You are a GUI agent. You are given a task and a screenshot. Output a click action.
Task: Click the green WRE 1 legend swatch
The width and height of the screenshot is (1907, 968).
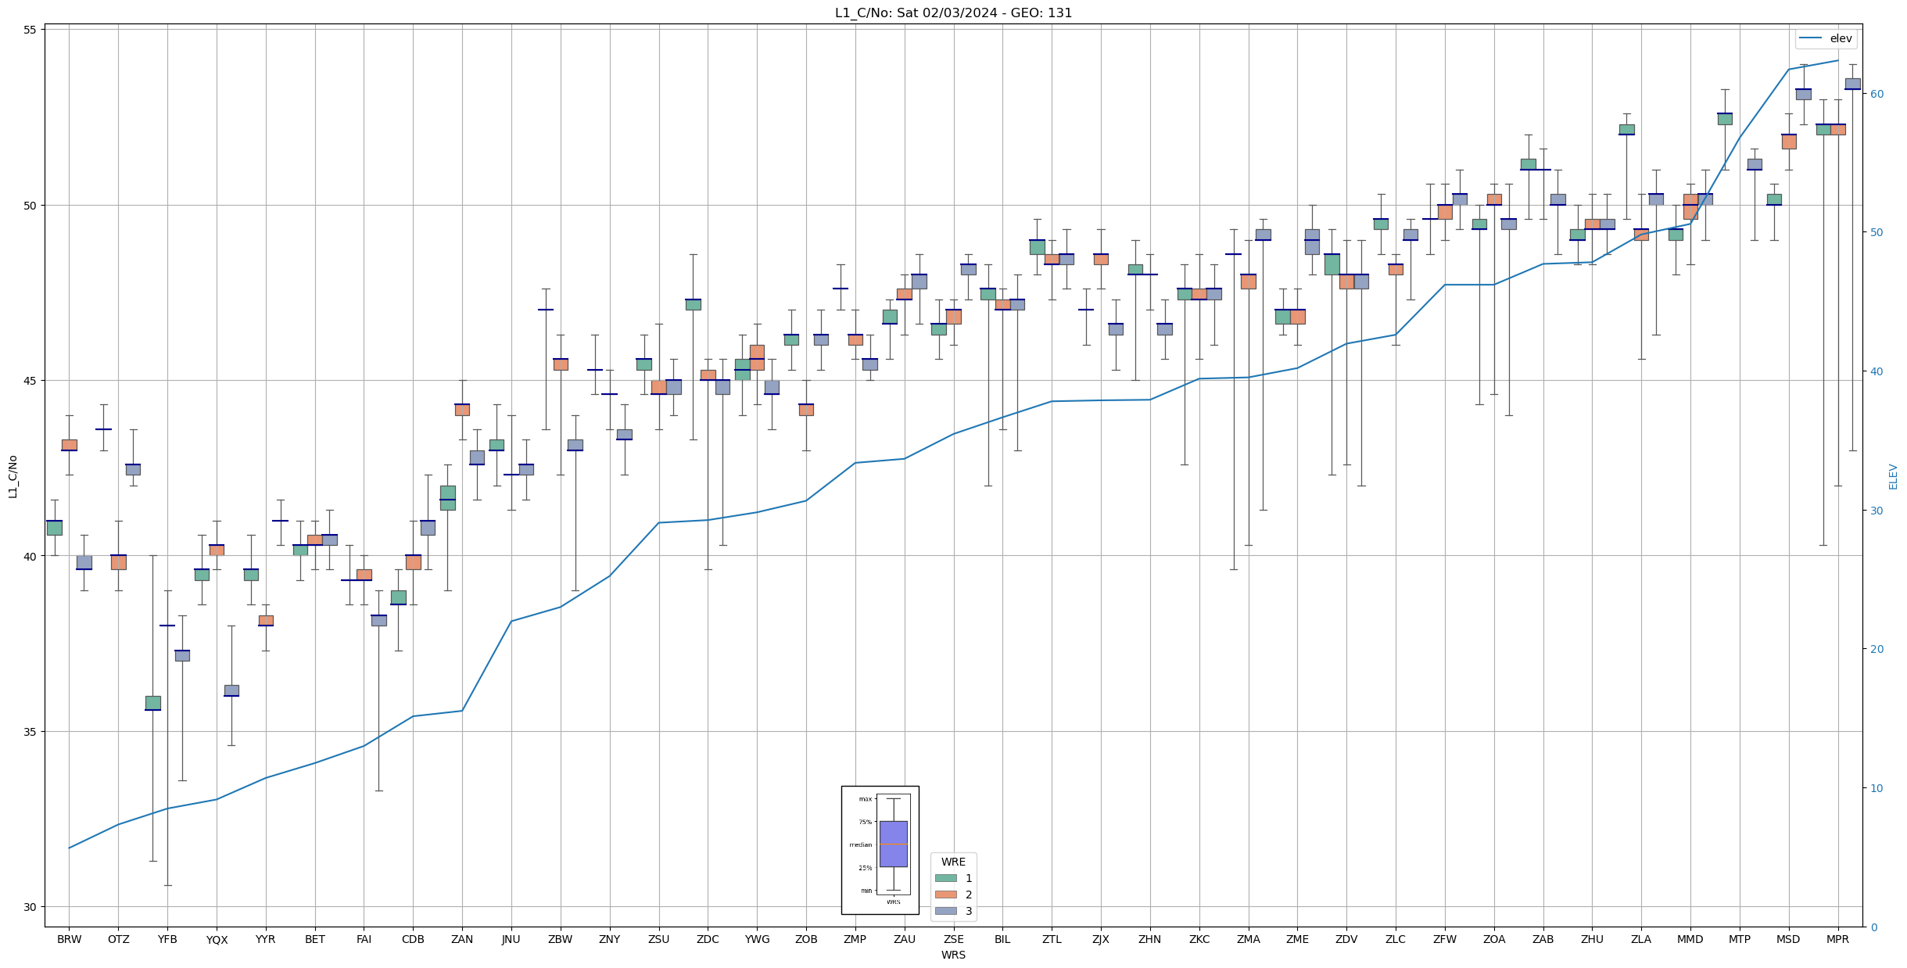(945, 878)
